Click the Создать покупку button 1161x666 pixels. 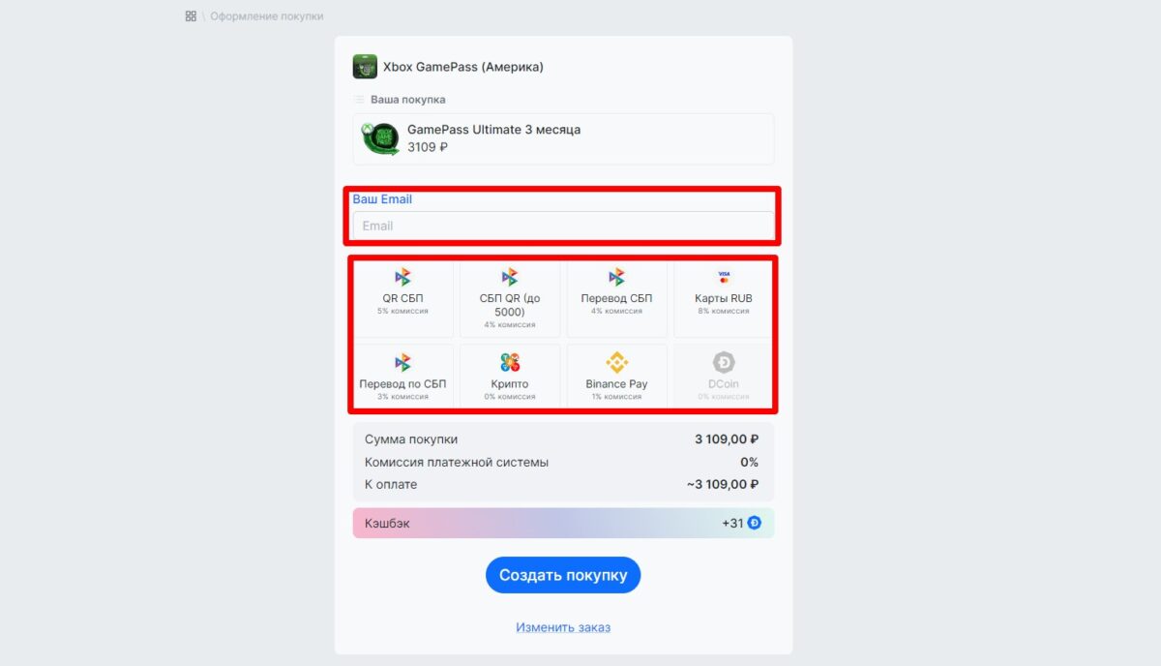click(563, 575)
